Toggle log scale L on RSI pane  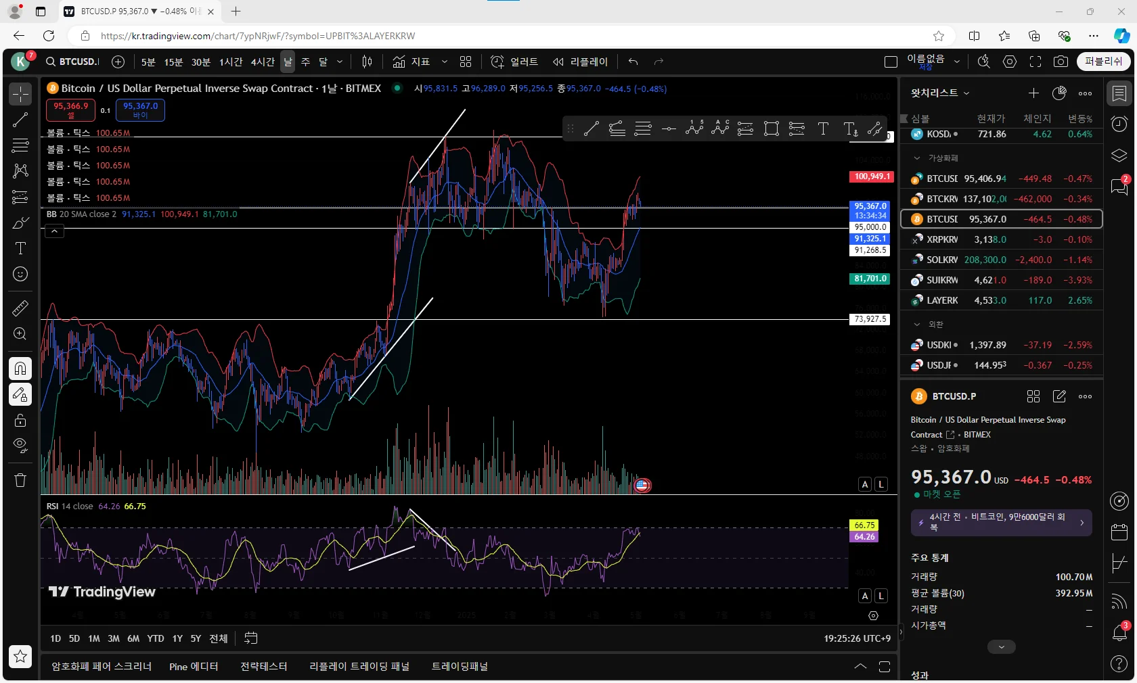(881, 596)
